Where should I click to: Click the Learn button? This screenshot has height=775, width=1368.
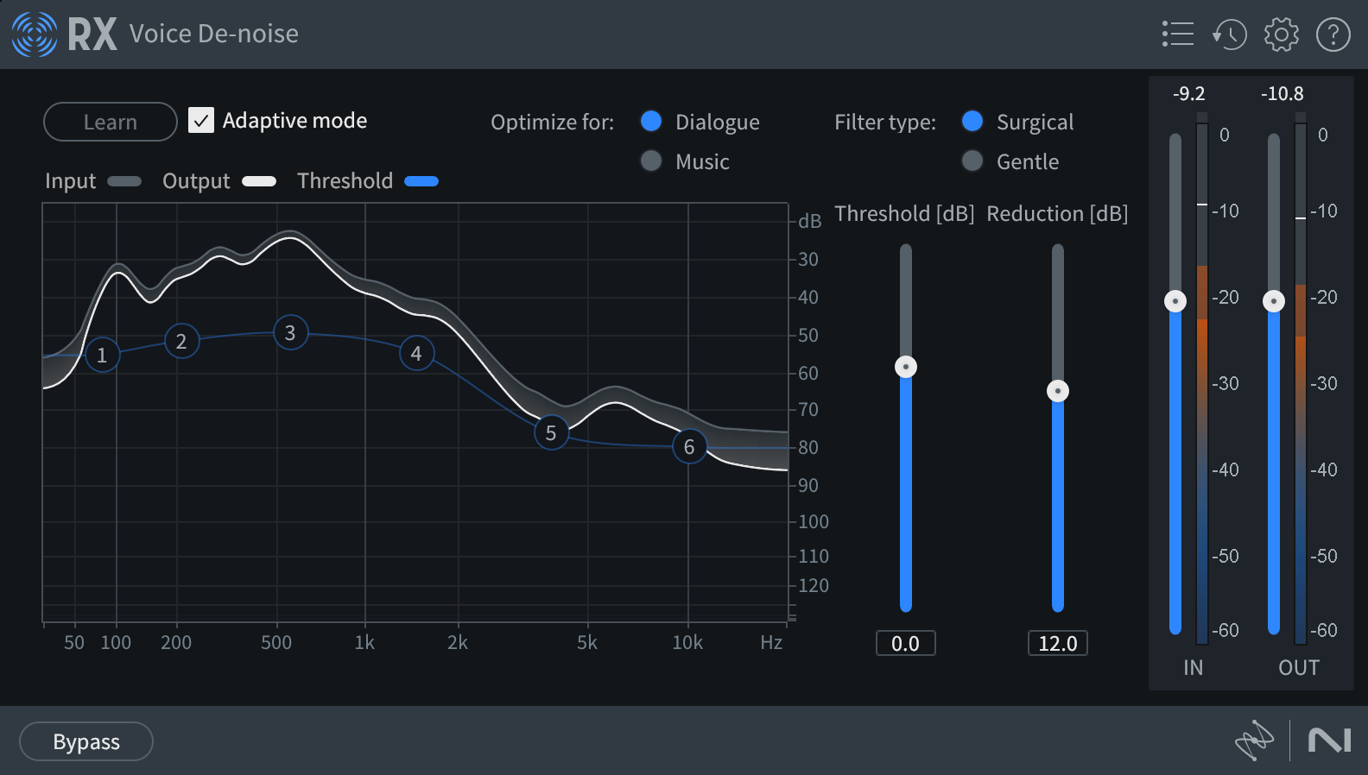coord(110,122)
